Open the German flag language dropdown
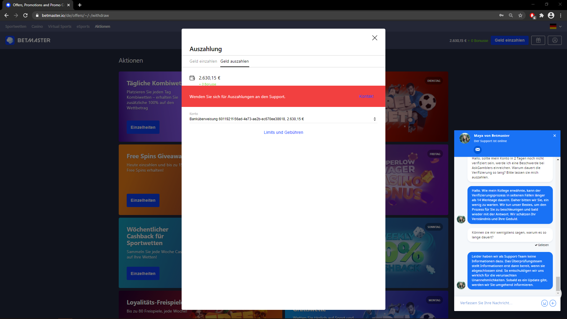This screenshot has height=319, width=567. pos(555,26)
